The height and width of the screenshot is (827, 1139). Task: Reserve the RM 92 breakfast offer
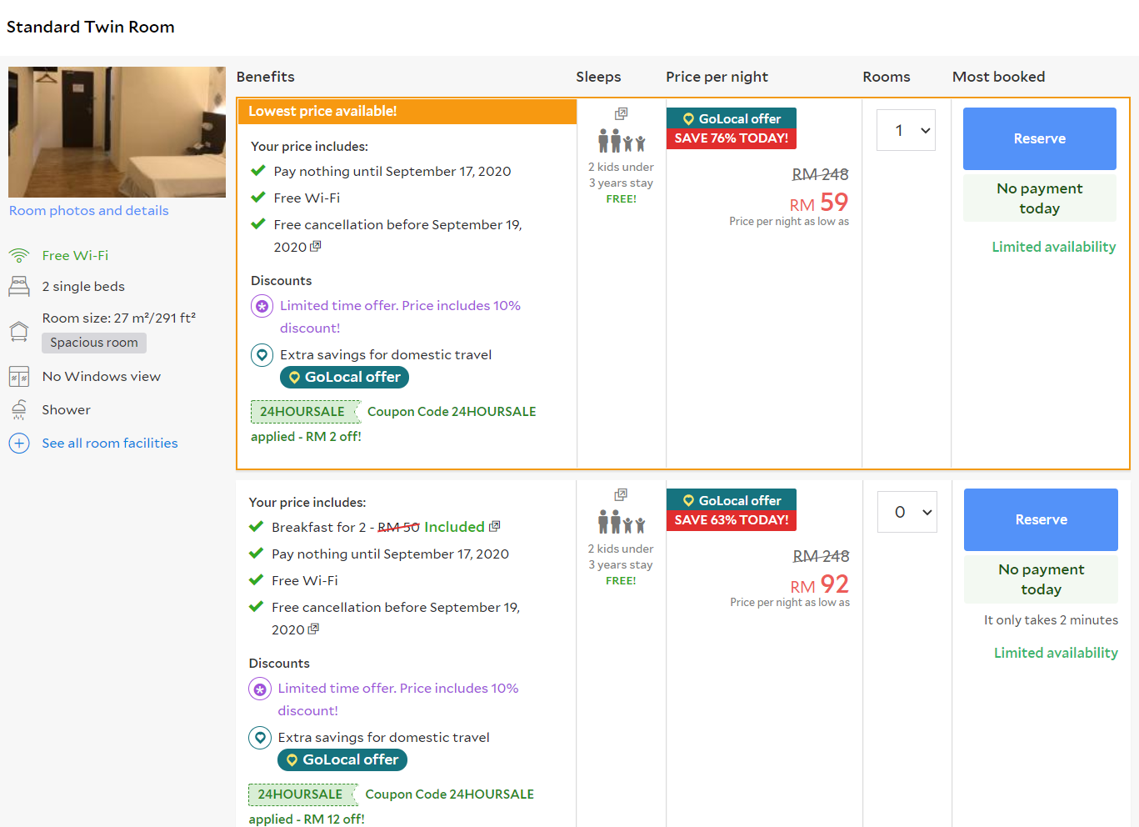(1041, 519)
